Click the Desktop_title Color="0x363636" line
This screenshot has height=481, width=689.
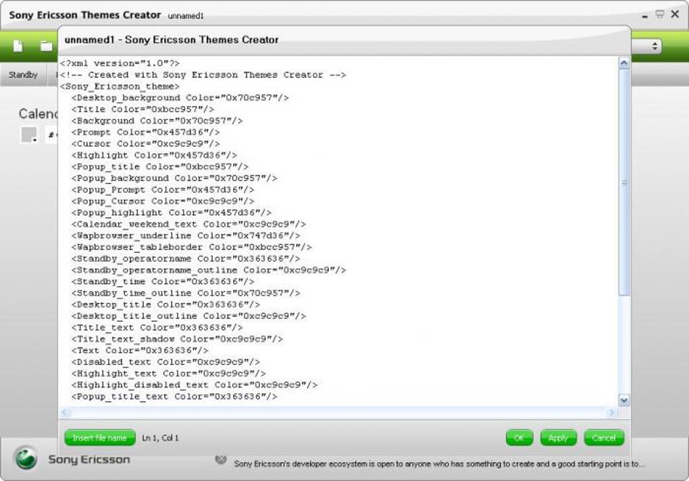pos(165,304)
